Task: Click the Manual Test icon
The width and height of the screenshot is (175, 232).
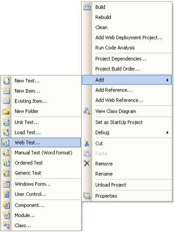Action: (x=6, y=153)
